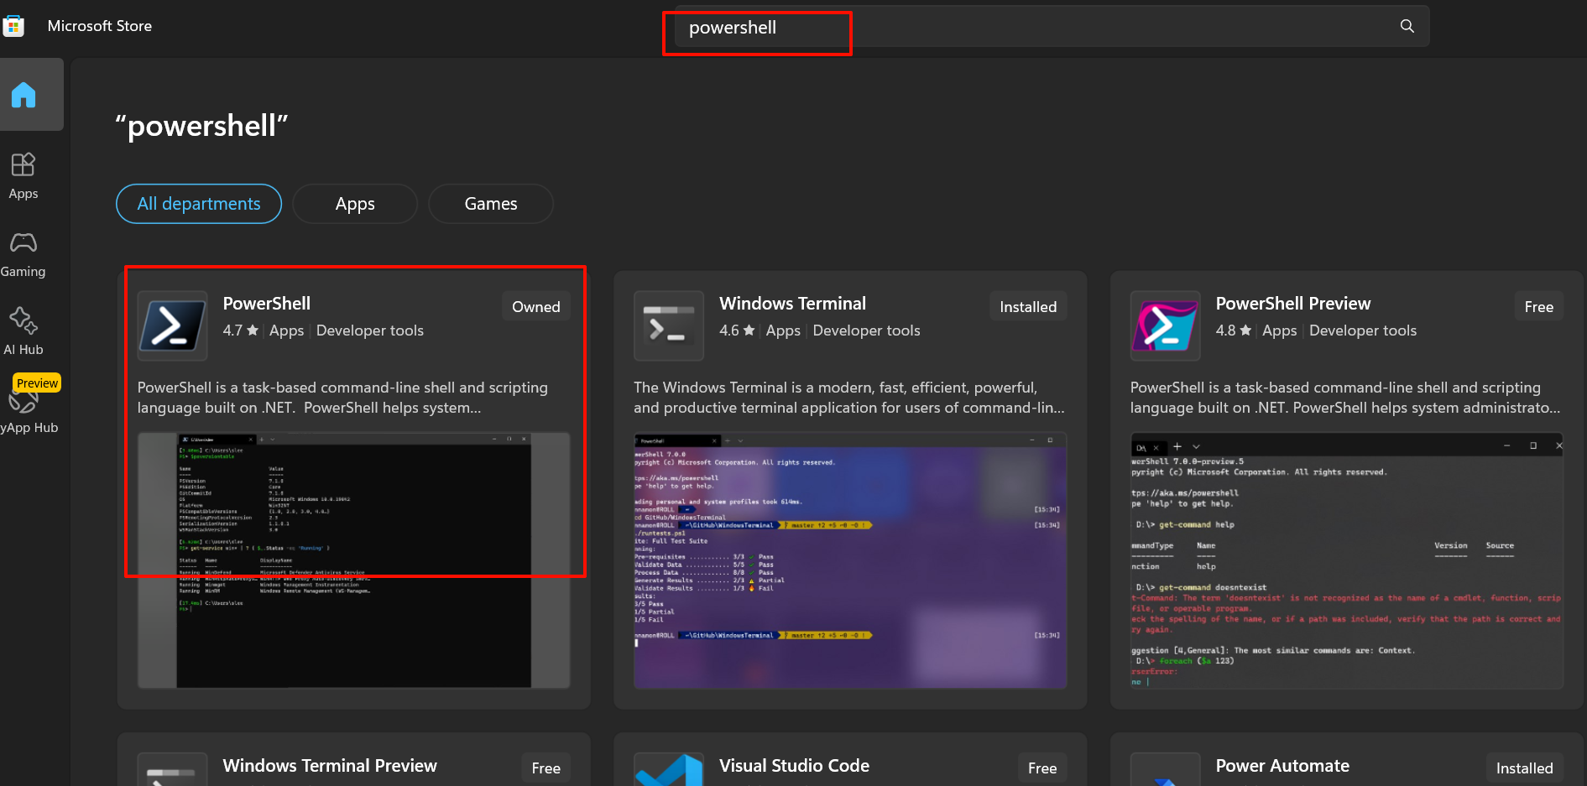
Task: Click the Windows Terminal app icon
Action: [x=669, y=325]
